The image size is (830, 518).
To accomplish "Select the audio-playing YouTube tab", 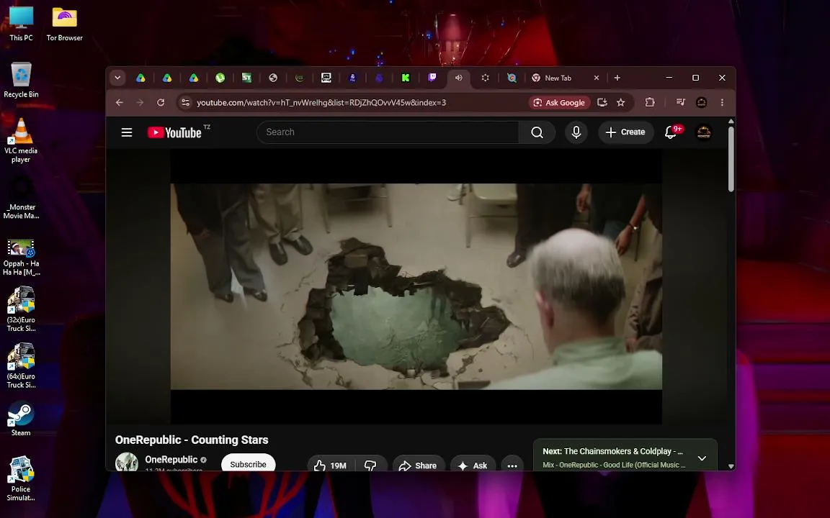I will [x=458, y=78].
